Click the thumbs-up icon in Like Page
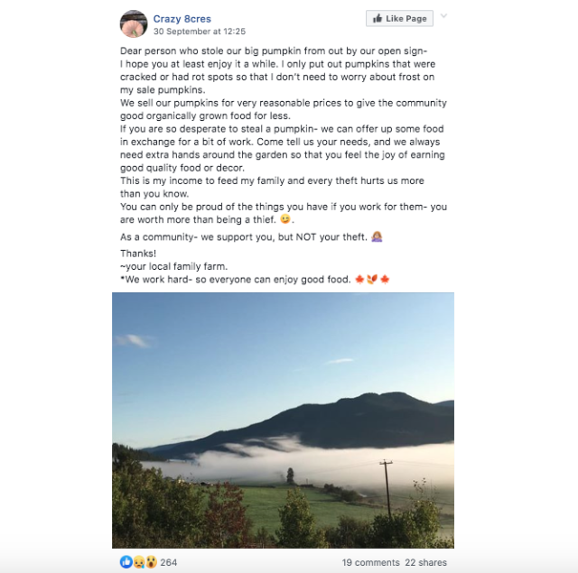This screenshot has width=578, height=573. (378, 18)
